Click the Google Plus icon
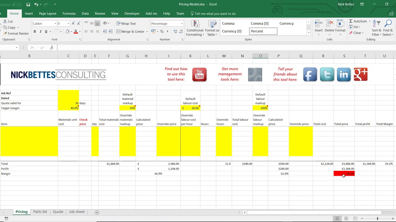396x222 pixels. (x=360, y=74)
